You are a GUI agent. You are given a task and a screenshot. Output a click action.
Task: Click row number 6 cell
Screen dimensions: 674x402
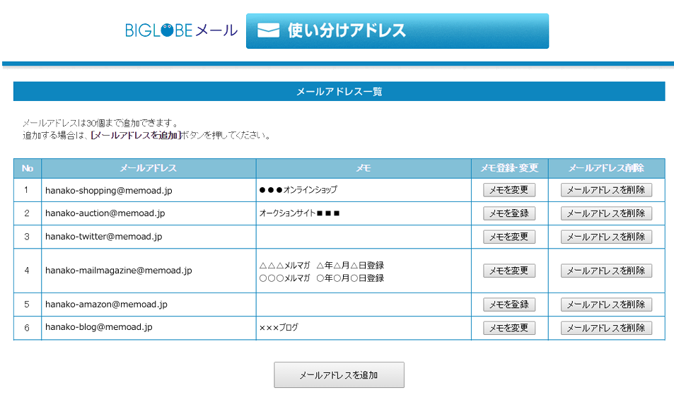[27, 328]
